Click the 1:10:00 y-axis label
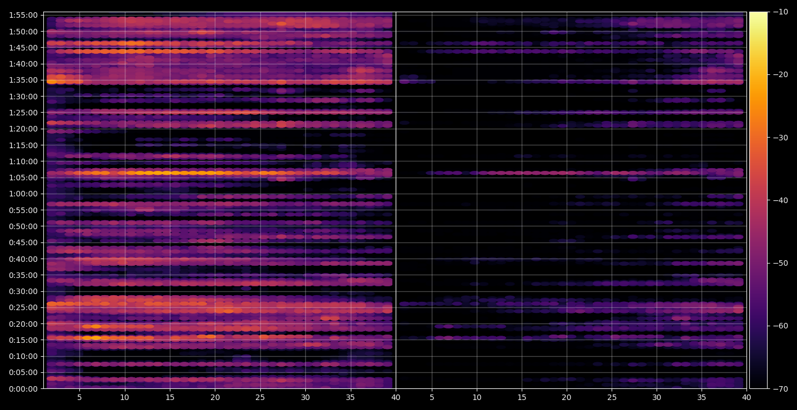The width and height of the screenshot is (797, 410). 23,161
